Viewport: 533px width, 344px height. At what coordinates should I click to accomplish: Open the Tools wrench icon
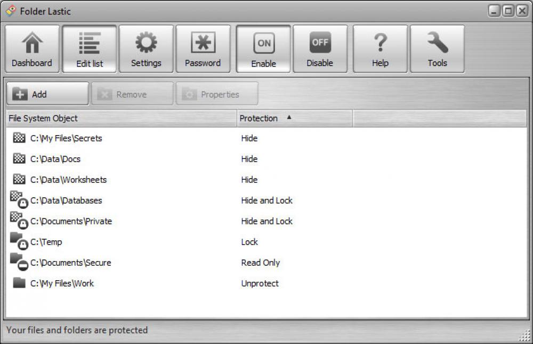tap(438, 43)
